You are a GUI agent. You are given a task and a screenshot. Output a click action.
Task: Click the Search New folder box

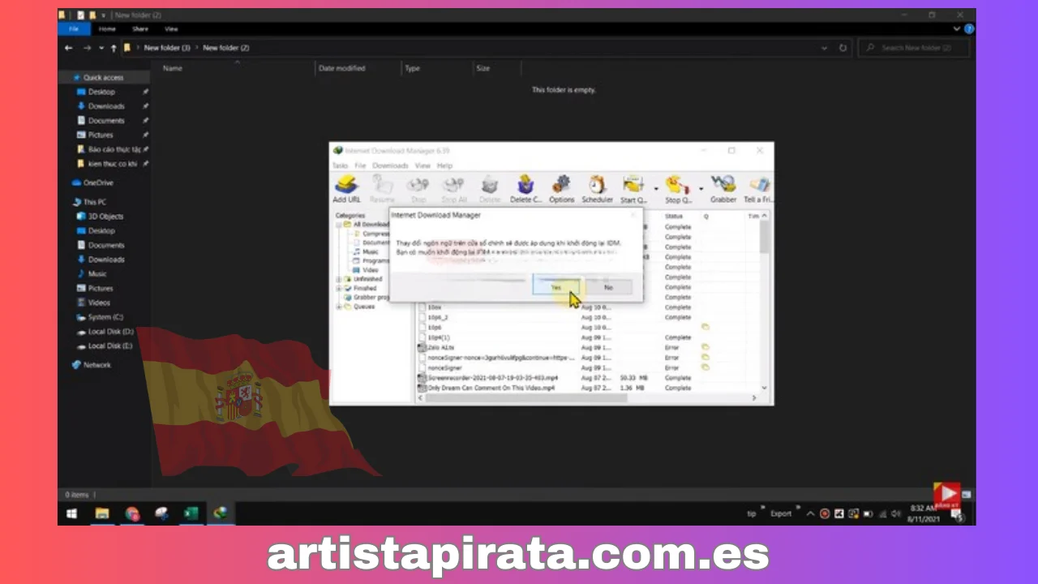pyautogui.click(x=916, y=48)
